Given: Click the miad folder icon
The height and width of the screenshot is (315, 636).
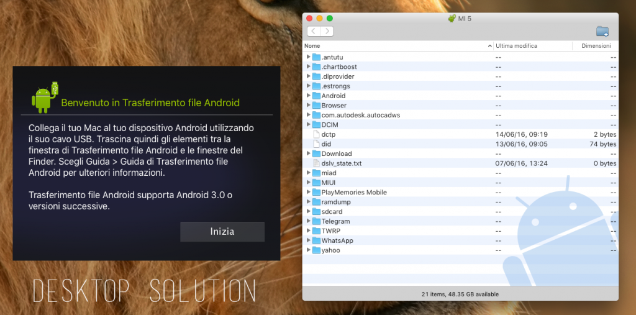Looking at the screenshot, I should tap(316, 173).
